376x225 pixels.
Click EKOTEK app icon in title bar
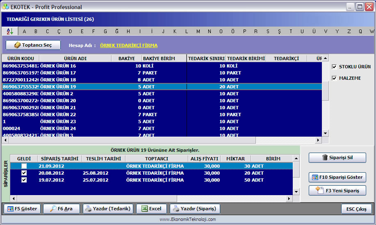pyautogui.click(x=5, y=7)
